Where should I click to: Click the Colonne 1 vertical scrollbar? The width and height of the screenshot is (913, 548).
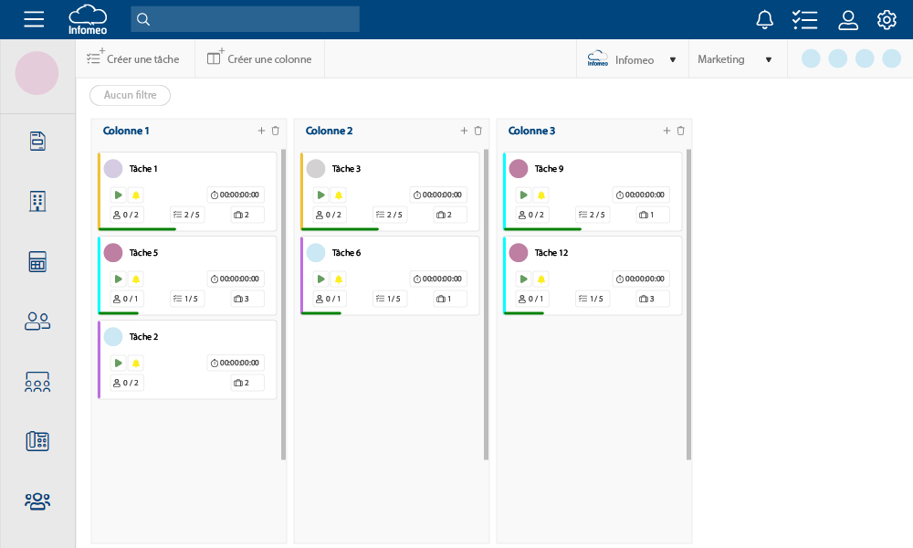pyautogui.click(x=283, y=303)
